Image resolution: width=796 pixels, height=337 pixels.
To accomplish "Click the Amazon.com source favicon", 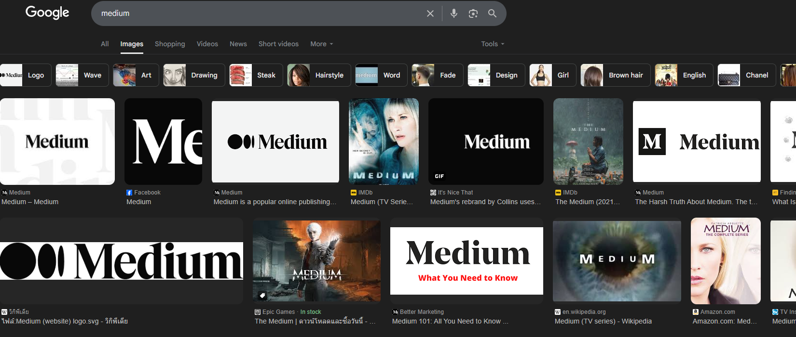I will pyautogui.click(x=696, y=312).
